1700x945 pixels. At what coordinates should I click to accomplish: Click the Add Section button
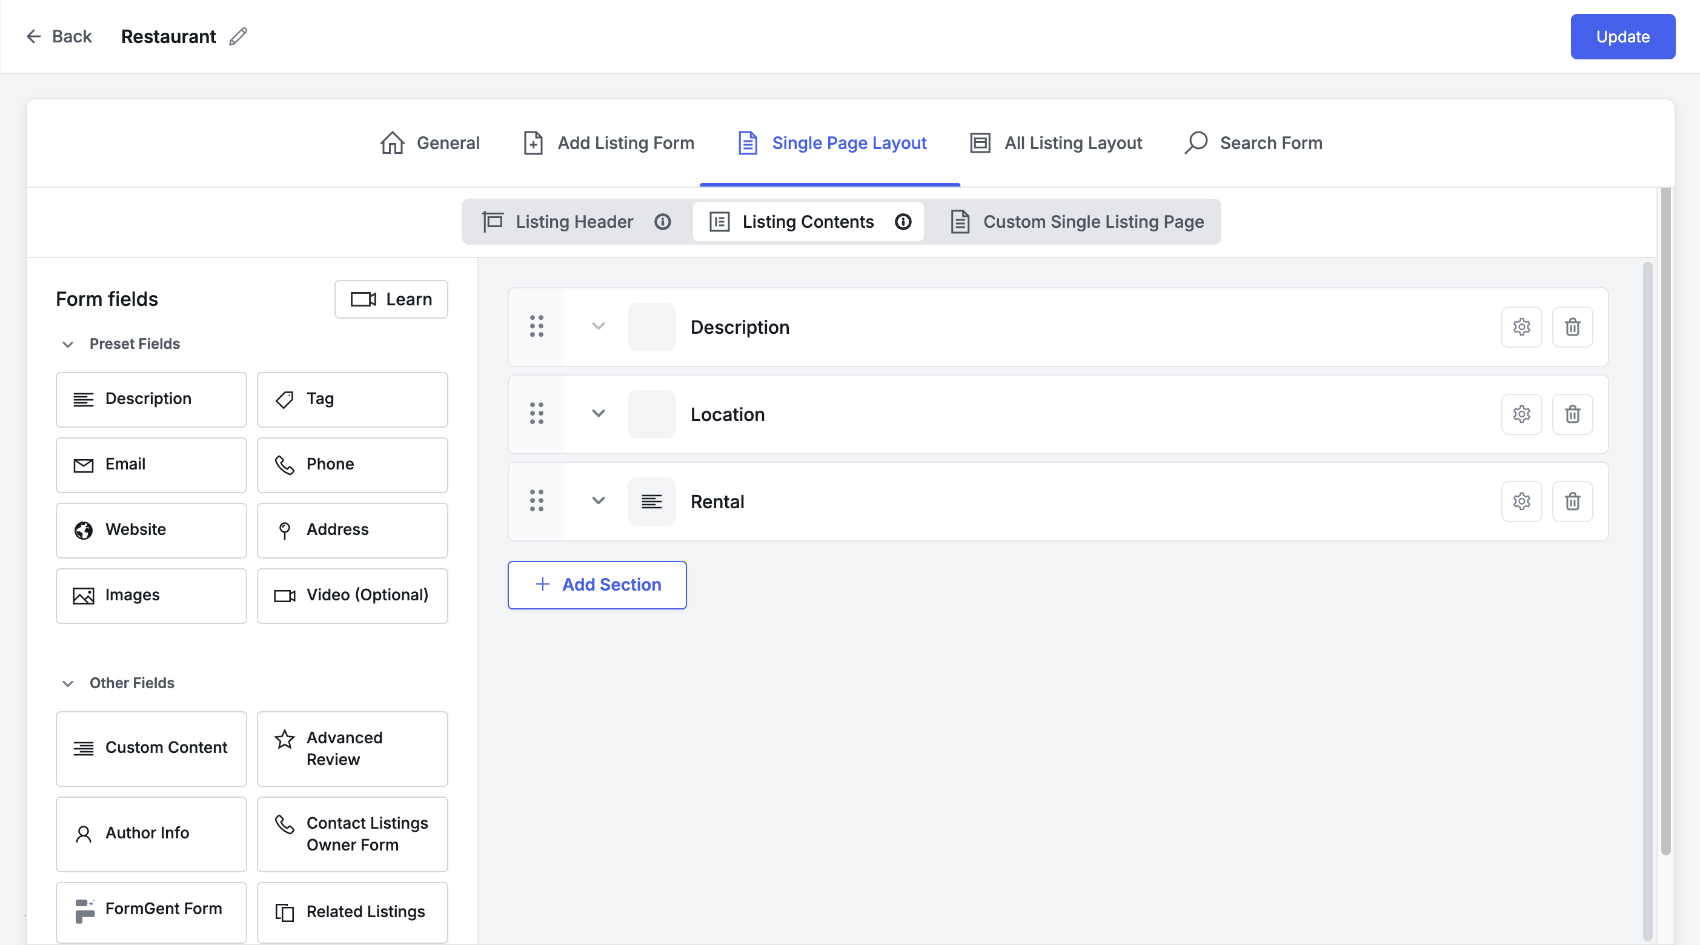coord(597,585)
